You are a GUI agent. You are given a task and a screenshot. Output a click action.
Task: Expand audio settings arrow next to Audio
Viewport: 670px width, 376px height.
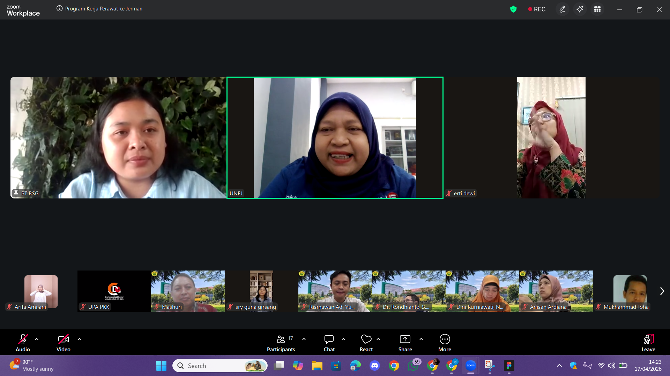coord(37,339)
